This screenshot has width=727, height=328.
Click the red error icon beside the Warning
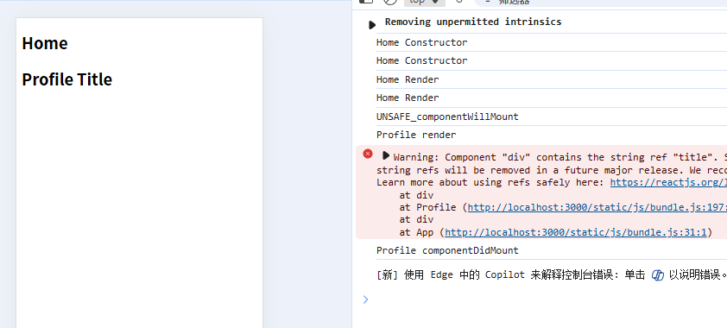(x=368, y=154)
